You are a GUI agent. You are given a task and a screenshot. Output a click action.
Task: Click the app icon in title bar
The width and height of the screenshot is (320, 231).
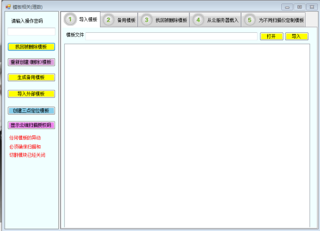(8, 7)
